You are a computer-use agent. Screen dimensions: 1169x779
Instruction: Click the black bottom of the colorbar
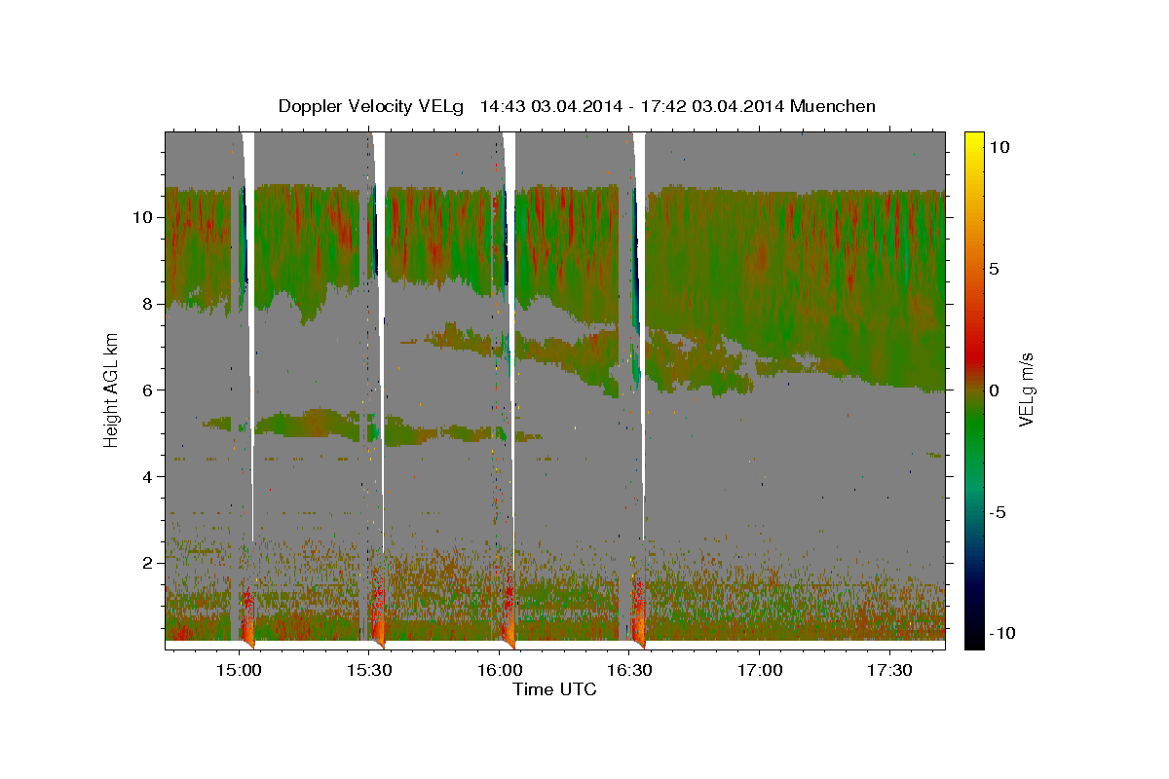pos(974,640)
